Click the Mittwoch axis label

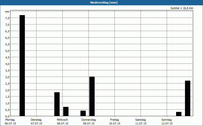[62, 120]
